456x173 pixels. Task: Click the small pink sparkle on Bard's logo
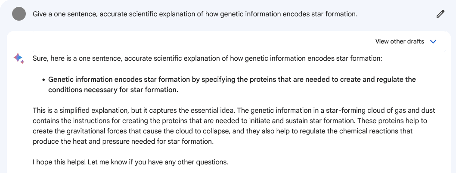[x=22, y=62]
